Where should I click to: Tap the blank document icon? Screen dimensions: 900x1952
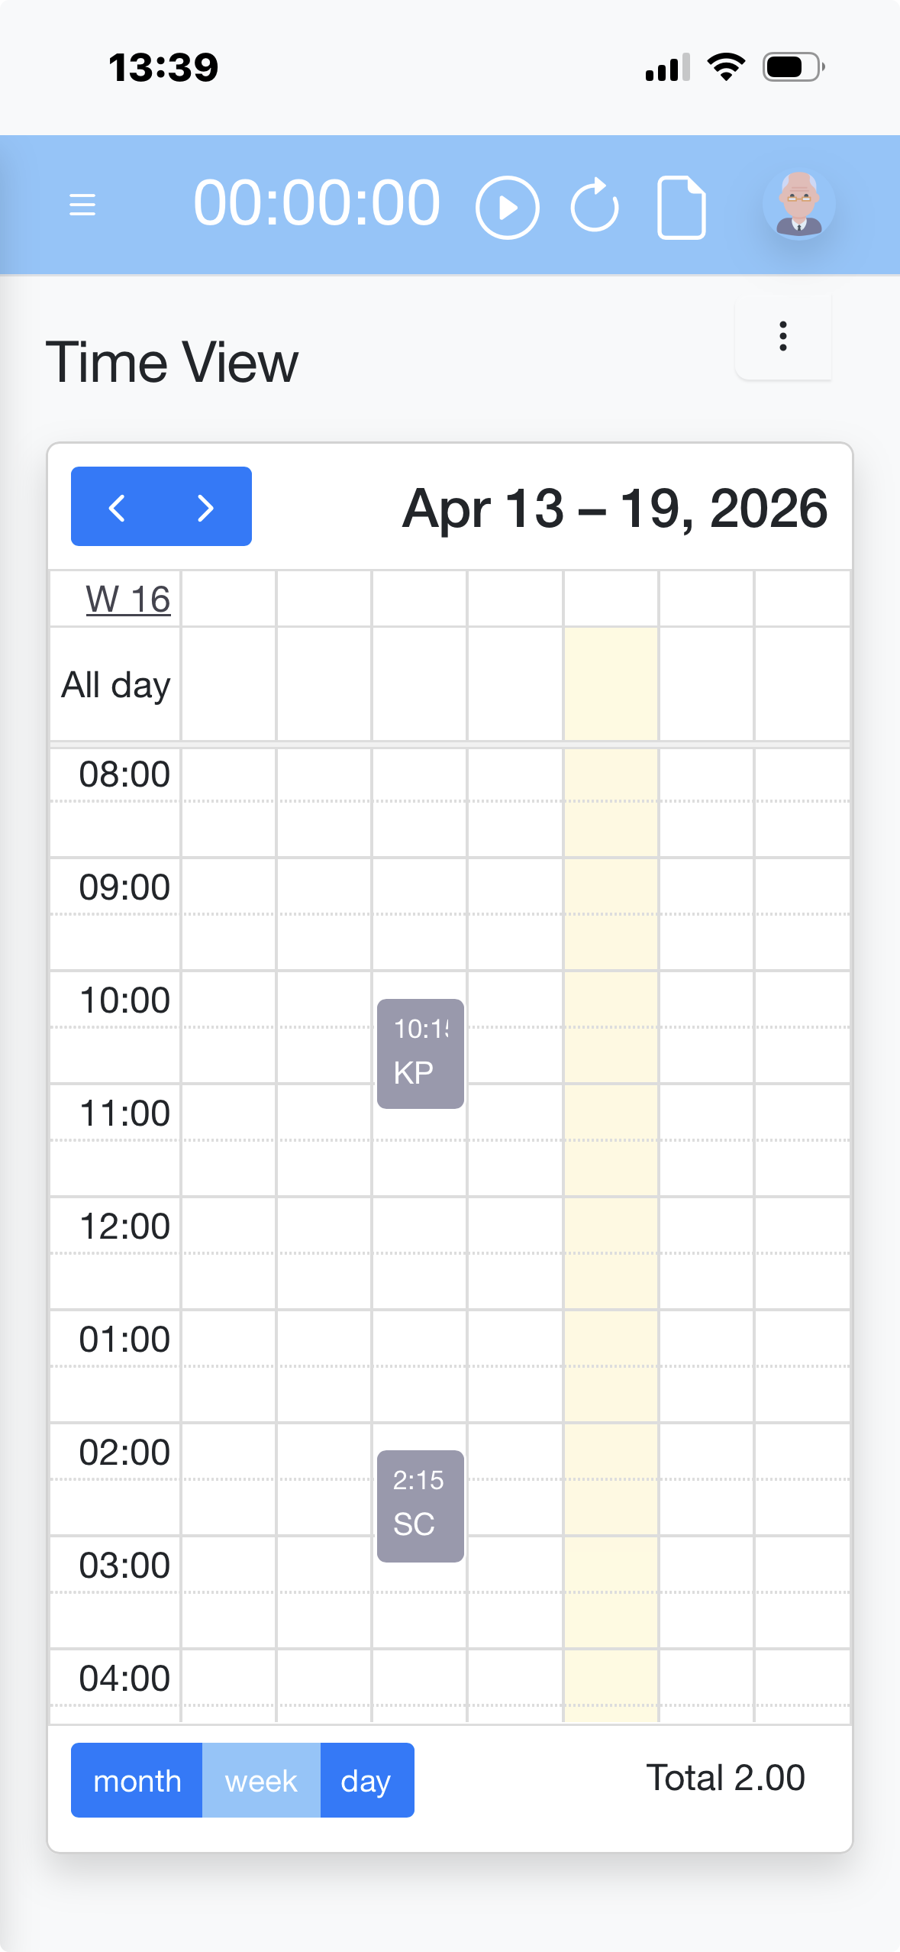coord(681,207)
